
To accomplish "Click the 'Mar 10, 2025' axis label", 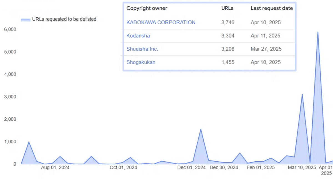I will tap(302, 168).
